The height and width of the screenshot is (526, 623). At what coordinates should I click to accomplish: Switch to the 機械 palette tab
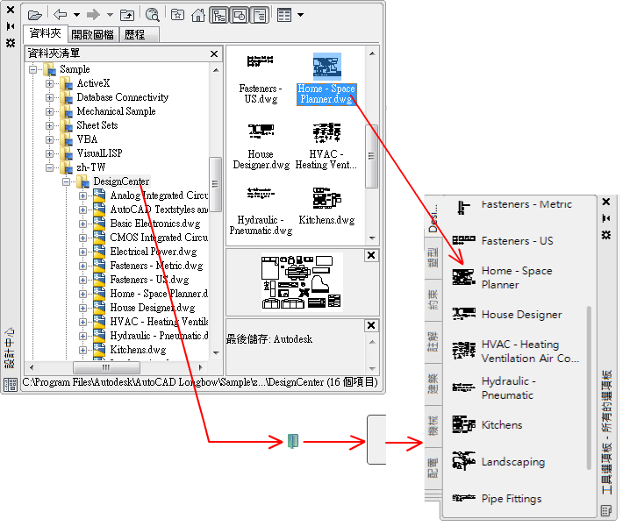[x=433, y=426]
